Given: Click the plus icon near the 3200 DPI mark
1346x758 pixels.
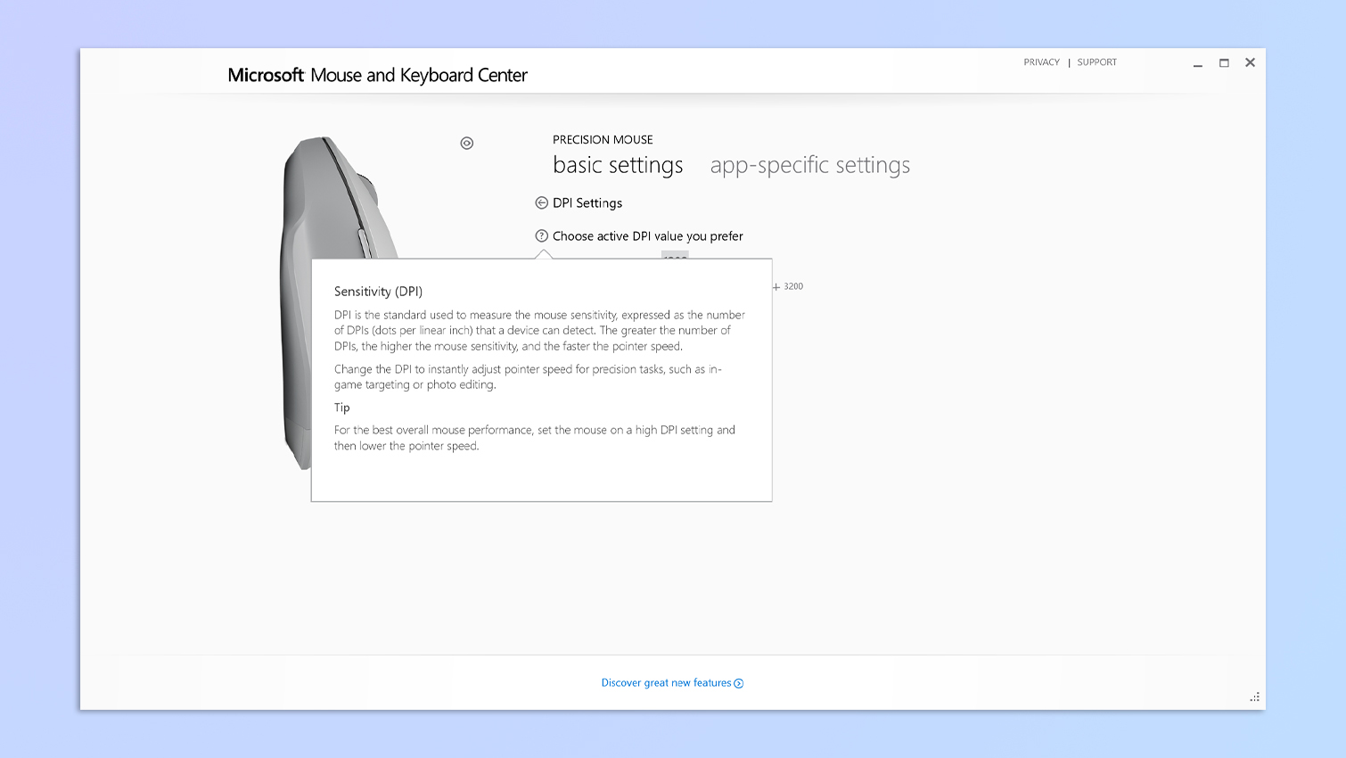Looking at the screenshot, I should (x=775, y=285).
